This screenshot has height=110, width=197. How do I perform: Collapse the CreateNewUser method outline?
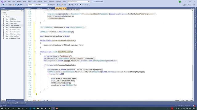[35, 52]
